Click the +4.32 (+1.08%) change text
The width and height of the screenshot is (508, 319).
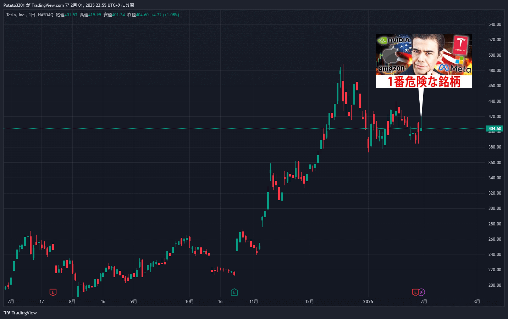tap(165, 15)
